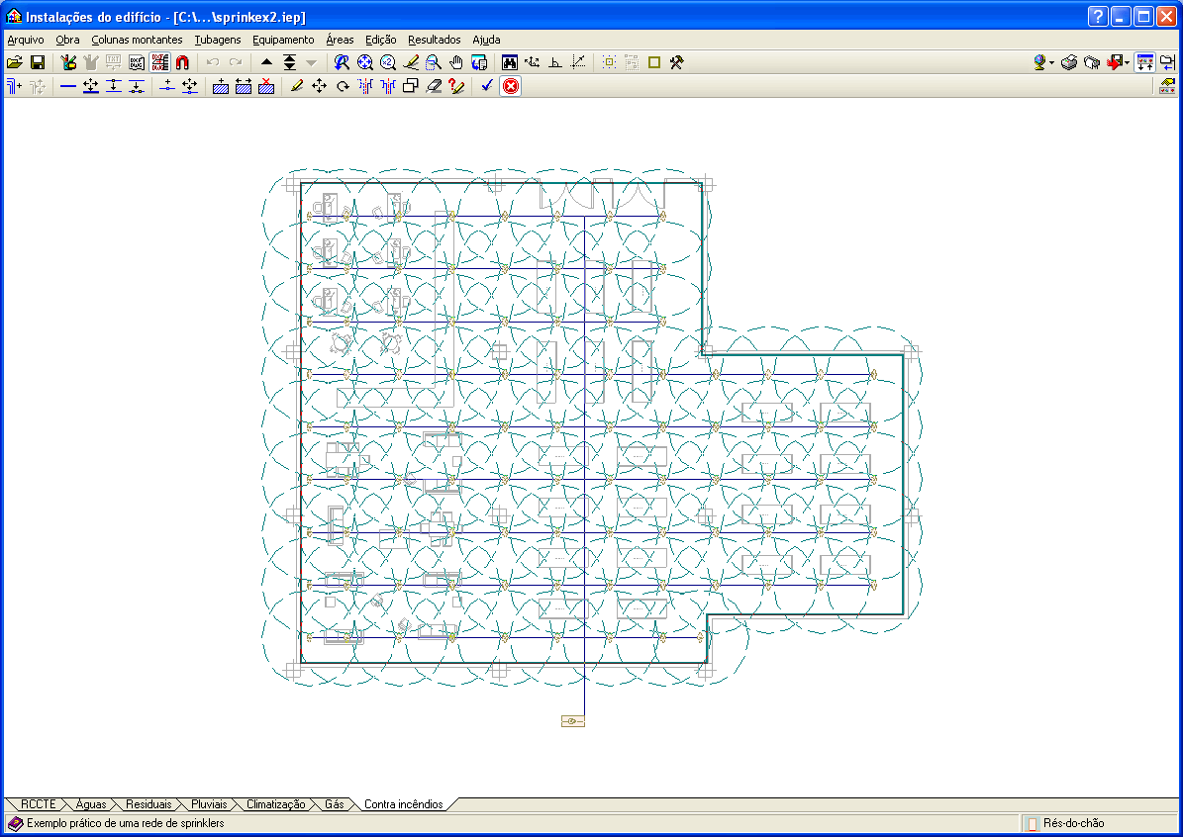The height and width of the screenshot is (837, 1183).
Task: Click the binoculars search icon
Action: [x=509, y=62]
